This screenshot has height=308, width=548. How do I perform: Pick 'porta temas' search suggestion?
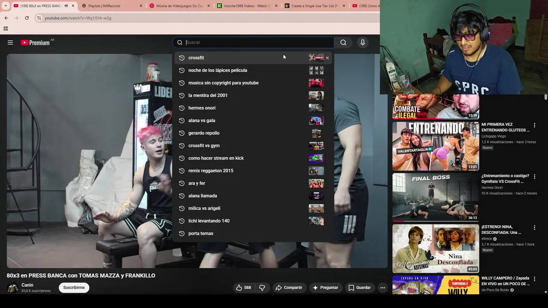pos(253,233)
